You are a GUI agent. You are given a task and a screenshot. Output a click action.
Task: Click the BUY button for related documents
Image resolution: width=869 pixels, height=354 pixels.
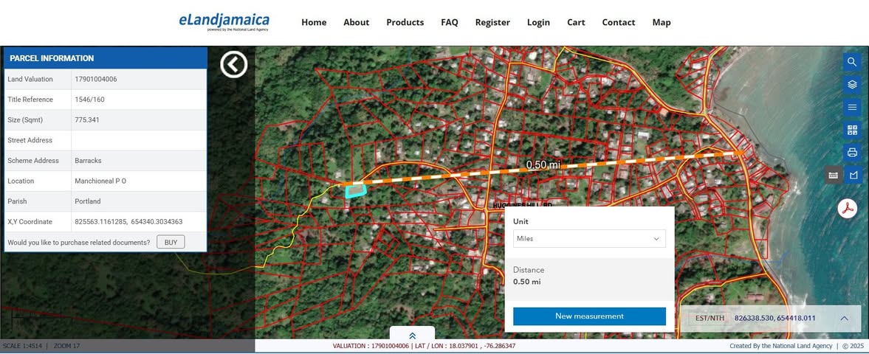tap(171, 242)
